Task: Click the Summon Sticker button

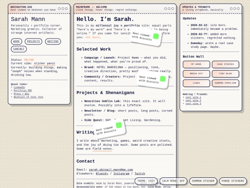Action: [203, 181]
